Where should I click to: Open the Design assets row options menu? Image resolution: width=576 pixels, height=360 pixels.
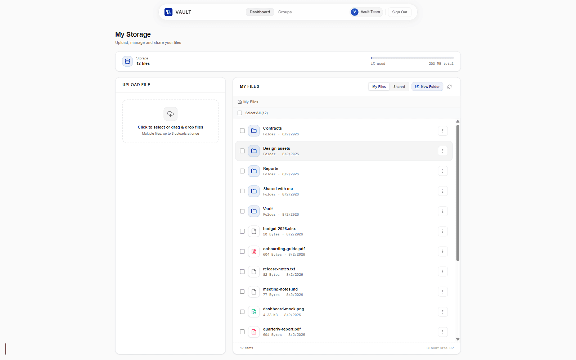[x=443, y=151]
